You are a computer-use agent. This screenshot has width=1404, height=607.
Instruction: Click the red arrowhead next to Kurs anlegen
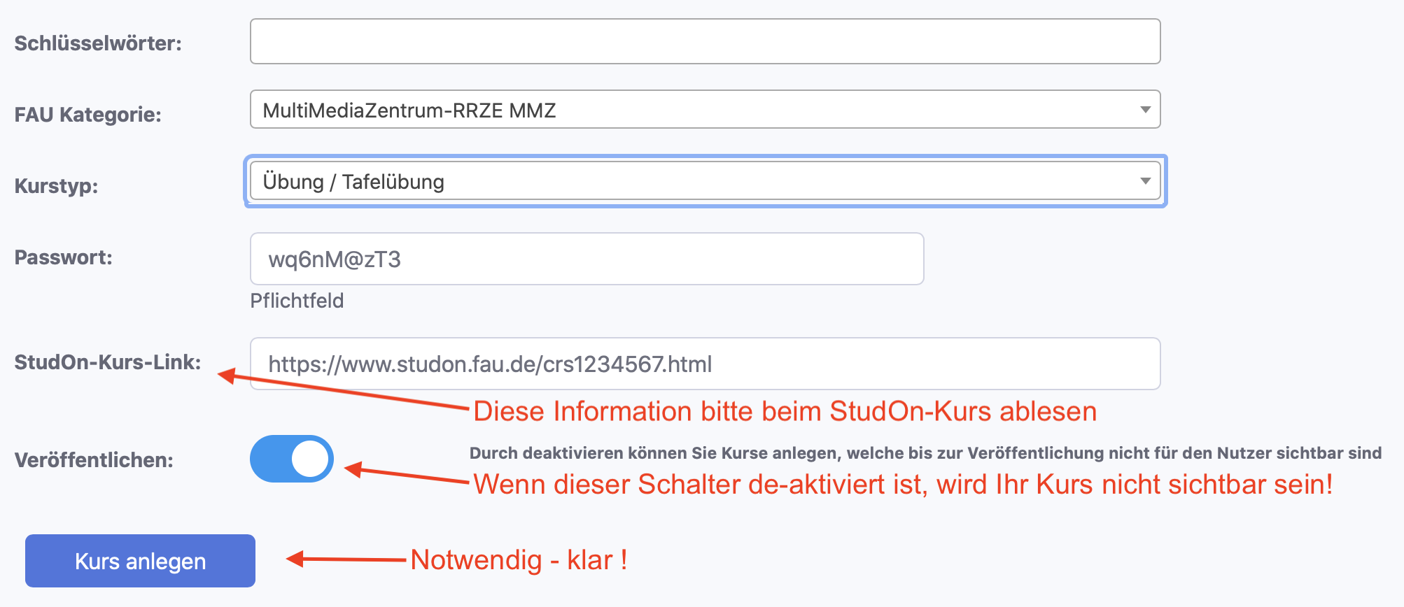click(295, 559)
